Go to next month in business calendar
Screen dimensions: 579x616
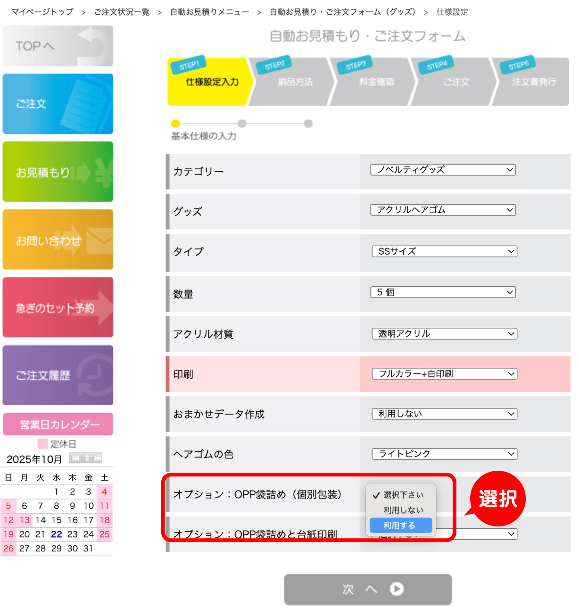pos(97,458)
